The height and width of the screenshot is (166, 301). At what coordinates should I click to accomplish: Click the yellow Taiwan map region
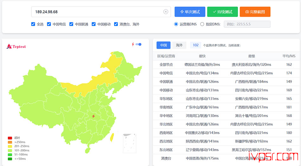tap(112, 138)
